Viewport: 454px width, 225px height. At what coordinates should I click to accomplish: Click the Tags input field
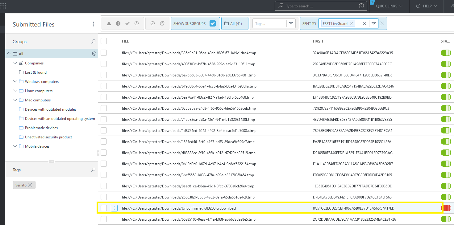click(x=270, y=23)
